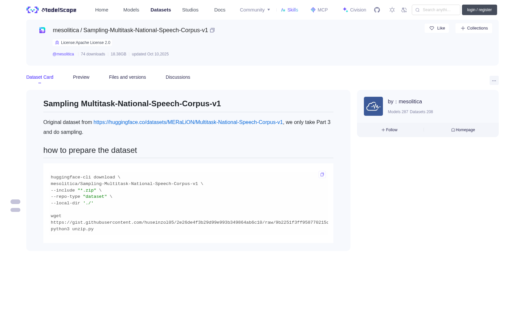Click the '74 downloads' text
The width and height of the screenshot is (525, 328).
(x=93, y=54)
